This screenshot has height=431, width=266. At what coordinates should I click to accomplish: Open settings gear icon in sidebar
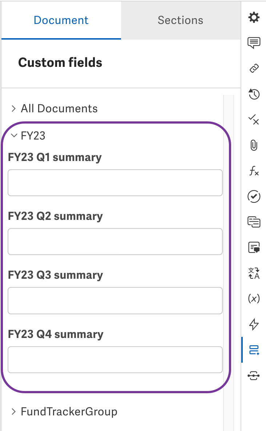pos(254,17)
